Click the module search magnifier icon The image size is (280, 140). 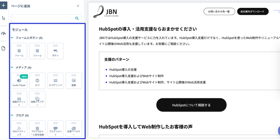pyautogui.click(x=77, y=18)
